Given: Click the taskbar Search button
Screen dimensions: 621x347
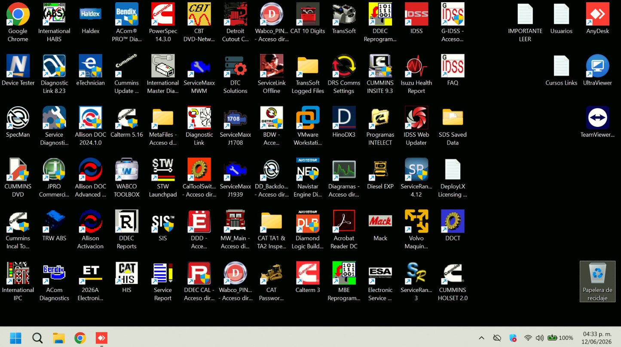Looking at the screenshot, I should point(37,338).
